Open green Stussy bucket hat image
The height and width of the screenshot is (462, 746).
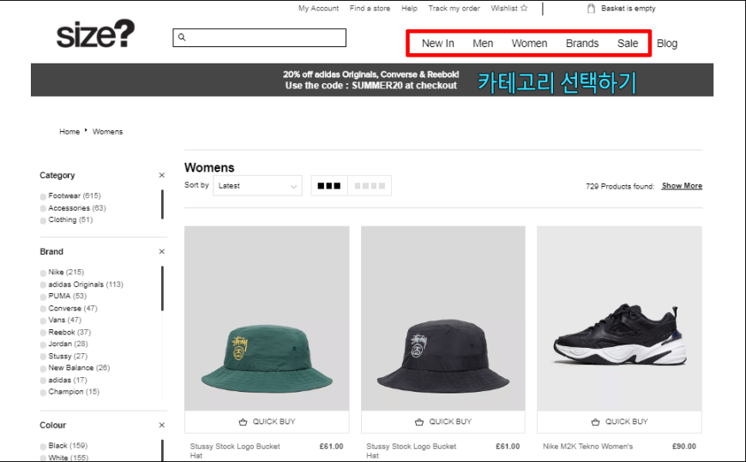(x=267, y=318)
